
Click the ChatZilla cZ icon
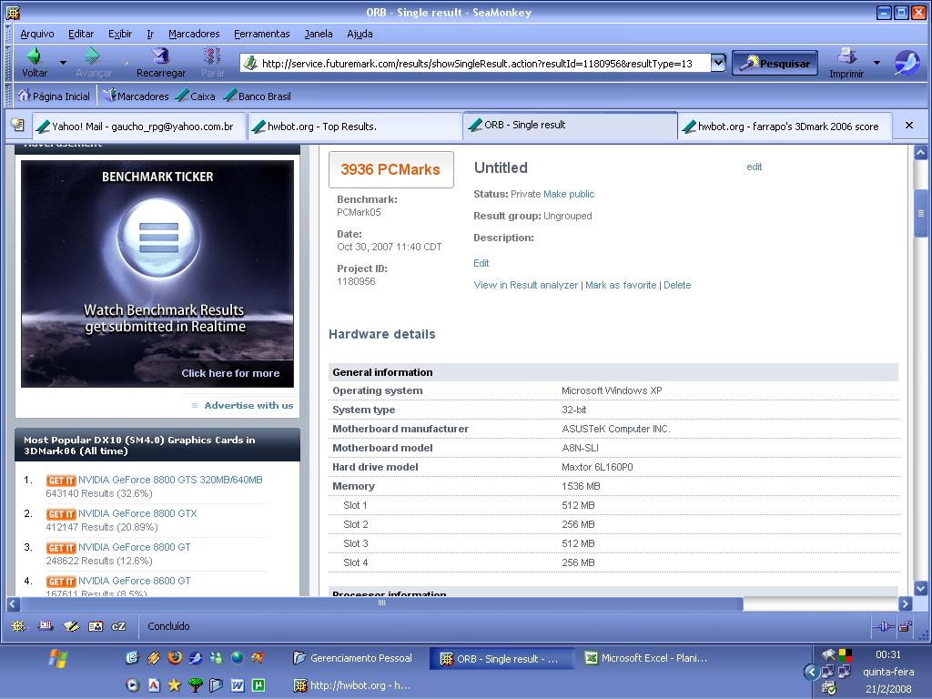coord(118,626)
